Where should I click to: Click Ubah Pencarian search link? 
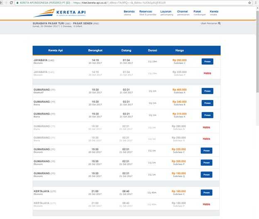pyautogui.click(x=210, y=24)
